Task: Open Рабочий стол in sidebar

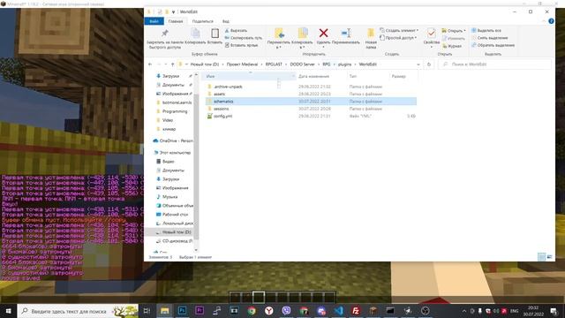Action: pos(175,215)
